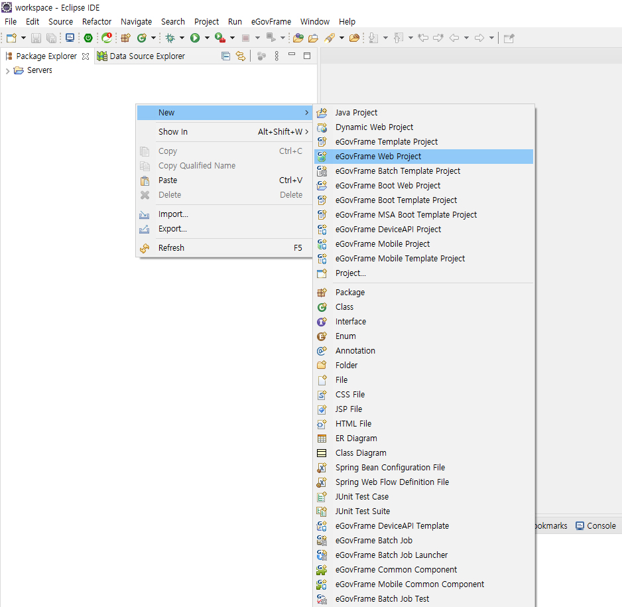Click the Debug bug icon in toolbar

(170, 38)
